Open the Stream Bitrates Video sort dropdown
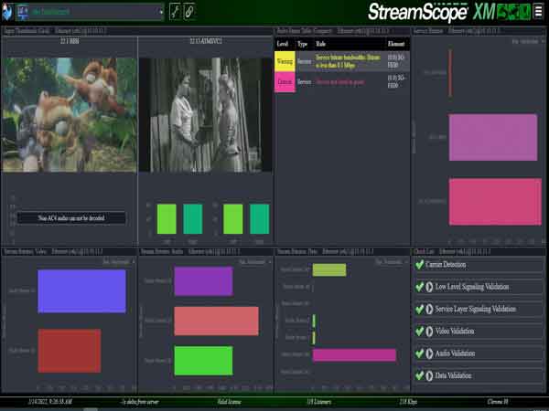This screenshot has height=411, width=549. pyautogui.click(x=118, y=261)
